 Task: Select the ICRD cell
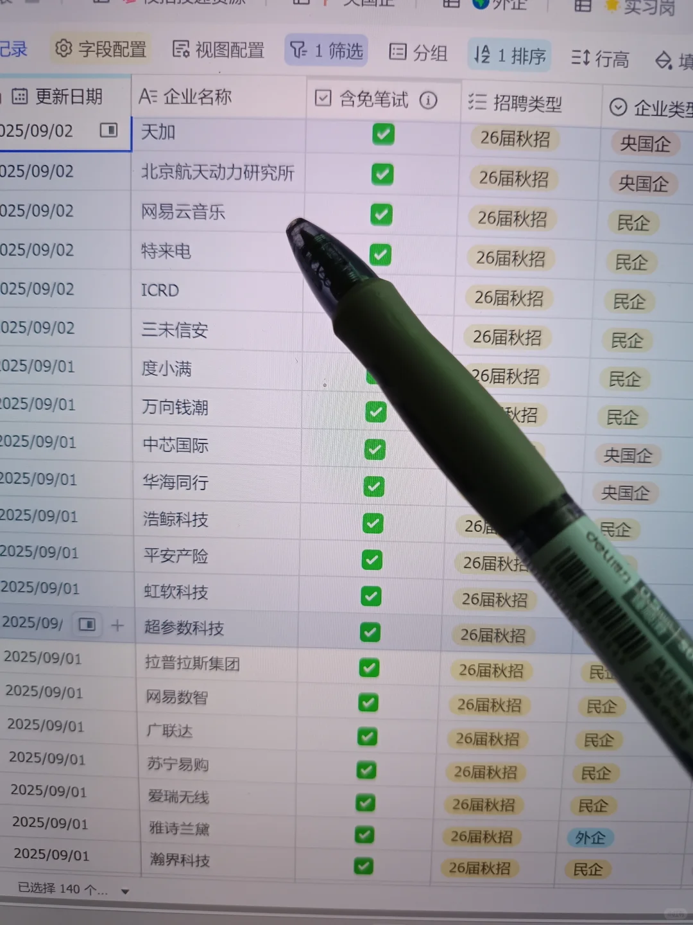[217, 290]
